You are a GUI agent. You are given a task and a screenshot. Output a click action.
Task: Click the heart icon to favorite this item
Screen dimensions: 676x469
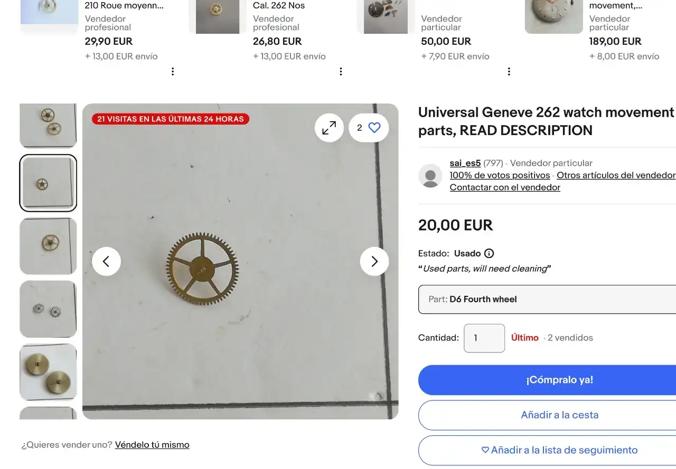click(x=374, y=128)
